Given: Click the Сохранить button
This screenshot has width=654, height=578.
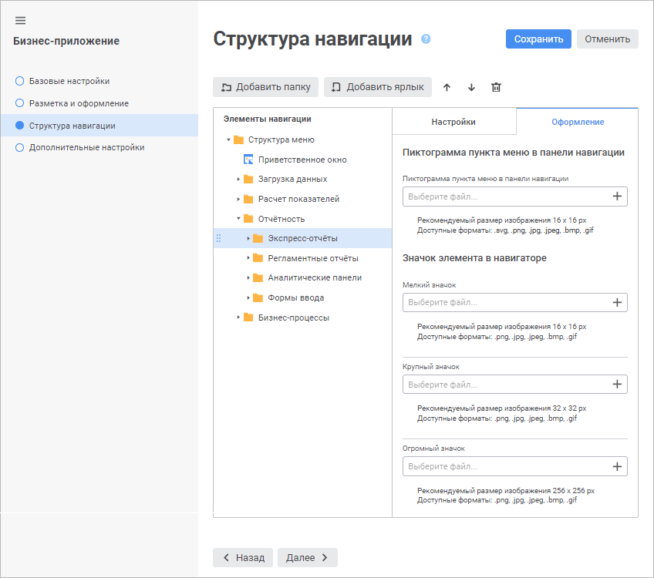Looking at the screenshot, I should [538, 39].
